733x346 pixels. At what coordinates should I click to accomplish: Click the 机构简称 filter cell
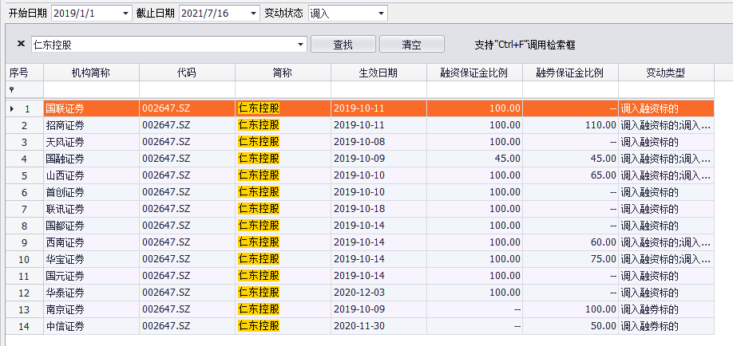[91, 89]
